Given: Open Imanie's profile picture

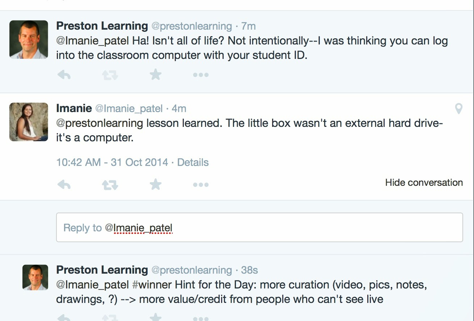Looking at the screenshot, I should click(29, 122).
